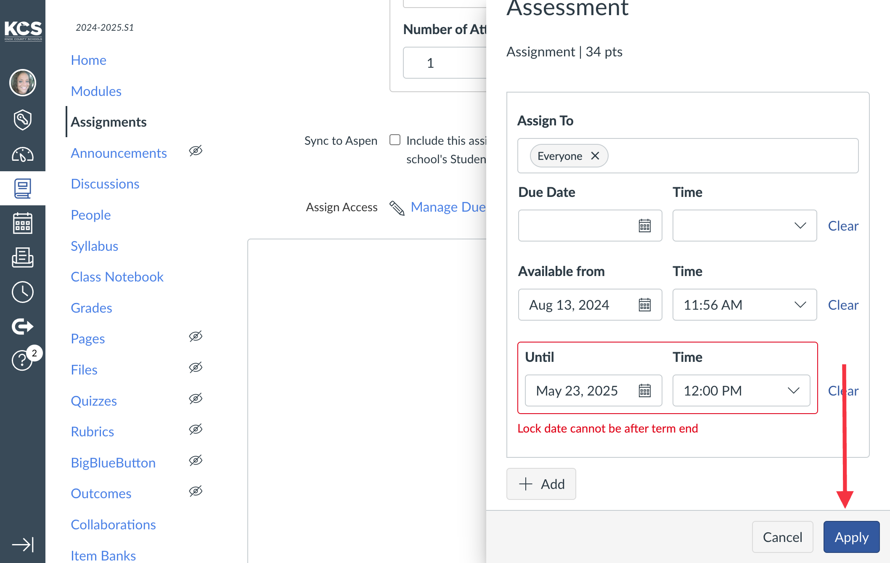Click the pencil icon beside Manage Due
890x563 pixels.
(397, 207)
